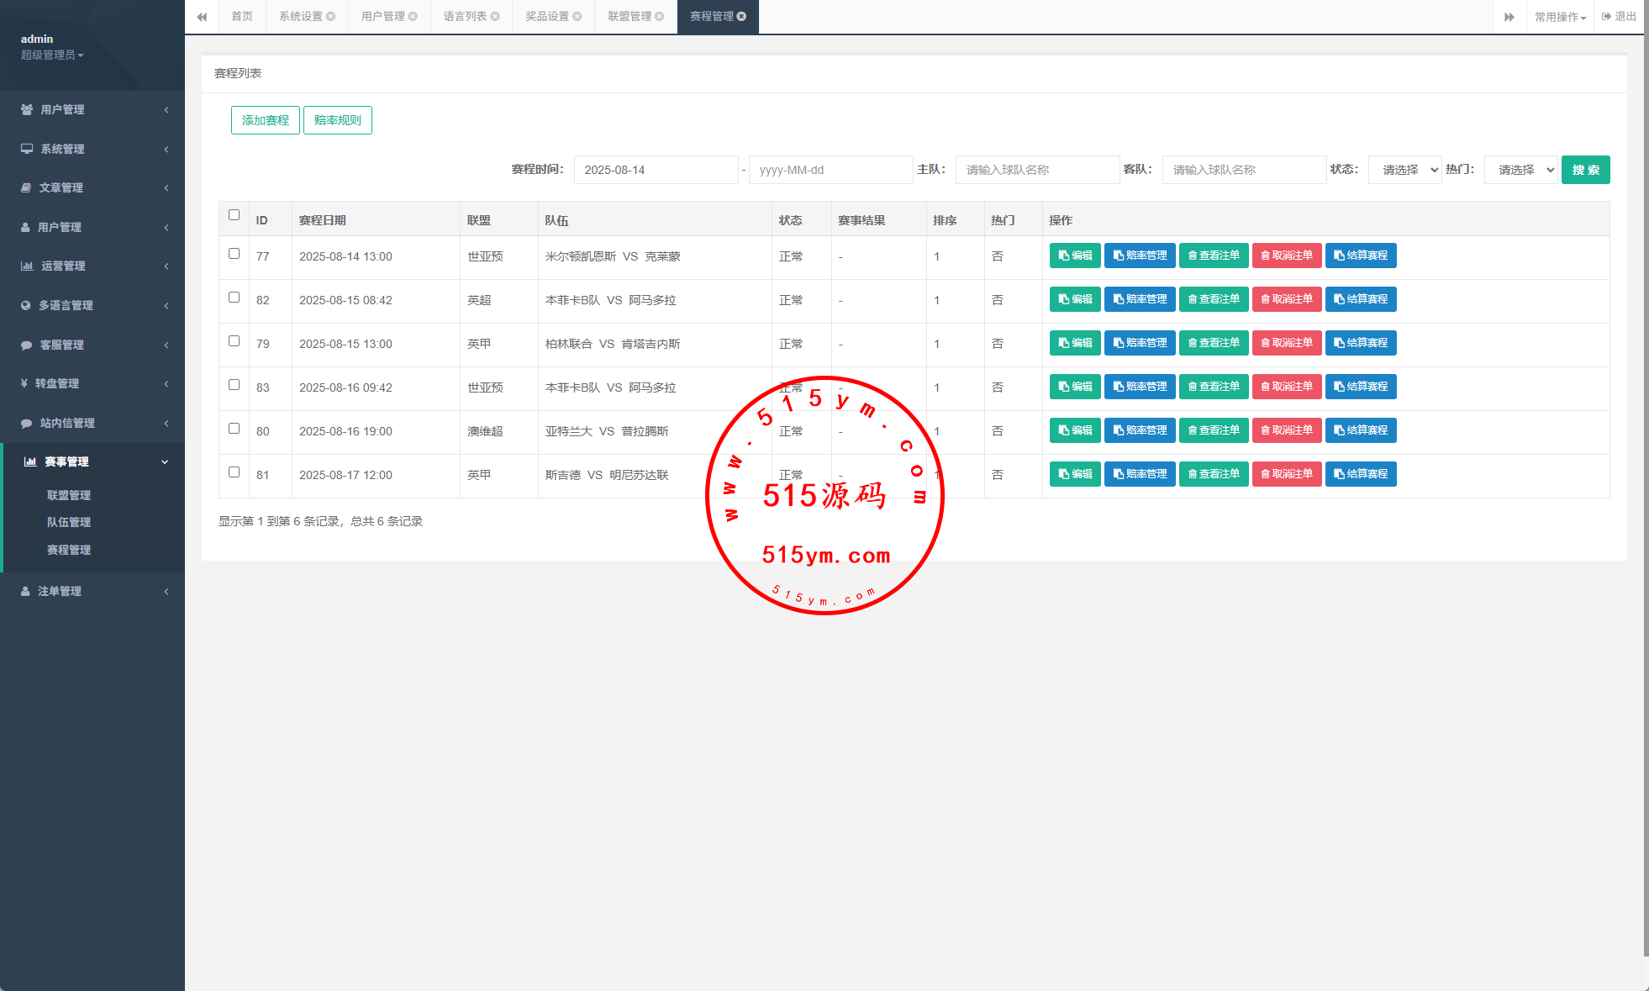Viewport: 1649px width, 991px height.
Task: Switch to the 联盟管理 tab
Action: pyautogui.click(x=630, y=17)
